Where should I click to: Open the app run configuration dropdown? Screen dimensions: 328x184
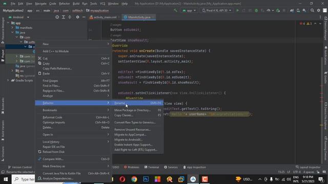189,10
